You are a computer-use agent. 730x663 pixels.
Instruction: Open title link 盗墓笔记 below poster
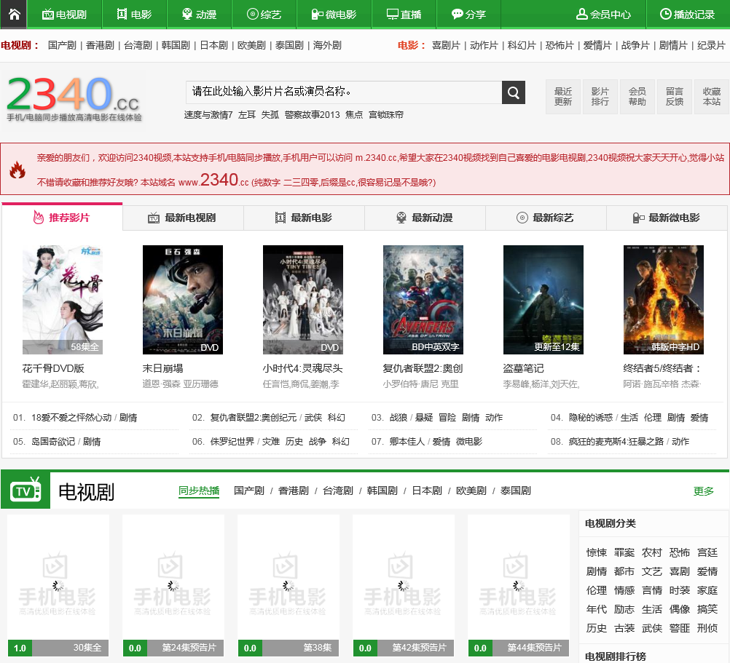coord(523,369)
